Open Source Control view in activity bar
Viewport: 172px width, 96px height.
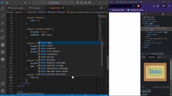[x=2, y=23]
